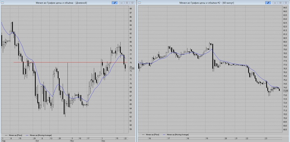The image size is (290, 142).
Task: Close the daily chart window
Action: (133, 3)
